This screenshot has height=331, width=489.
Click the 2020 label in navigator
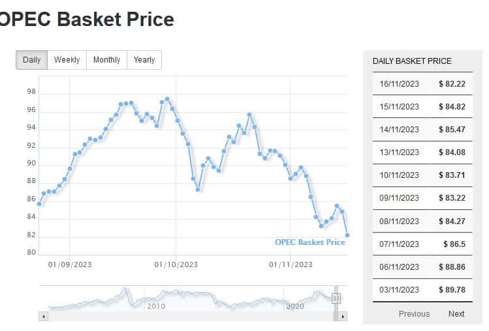pos(295,306)
